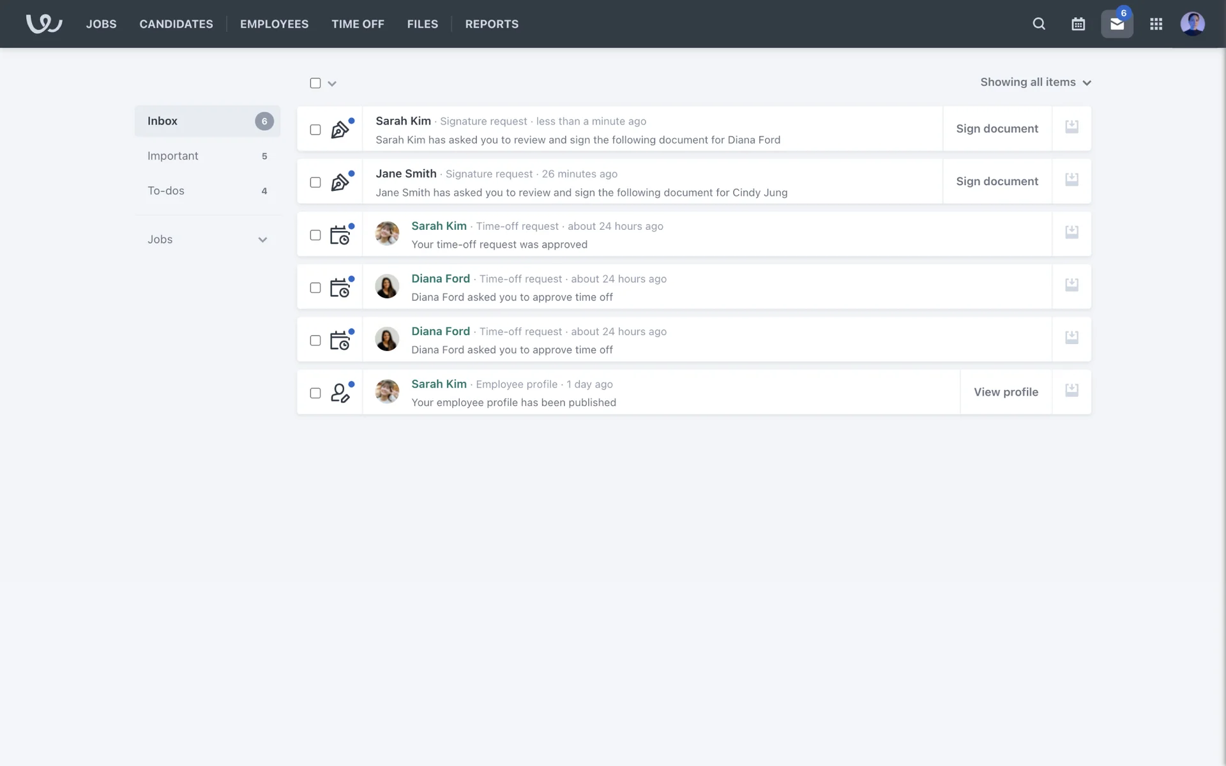The height and width of the screenshot is (766, 1226).
Task: Go to the Candidates menu
Action: 176,24
